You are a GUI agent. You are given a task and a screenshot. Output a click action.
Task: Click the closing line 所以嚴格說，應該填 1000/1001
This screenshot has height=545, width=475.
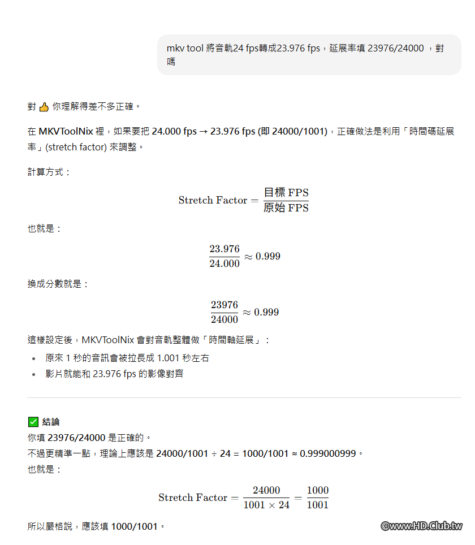coord(96,526)
